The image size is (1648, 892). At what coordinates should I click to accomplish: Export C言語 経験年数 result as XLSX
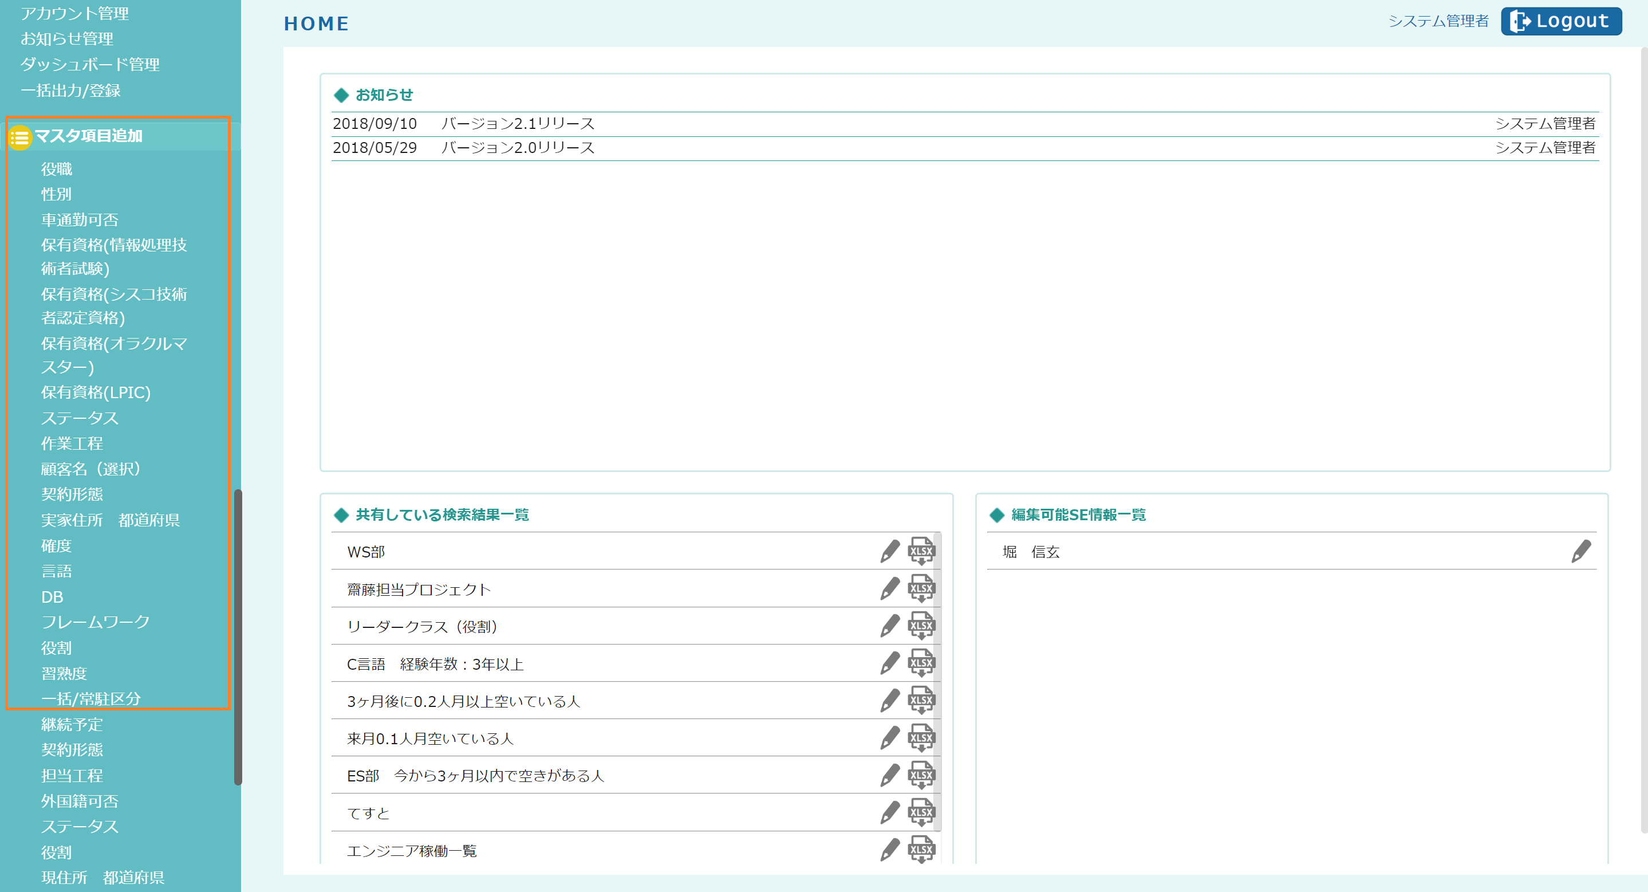pos(921,663)
